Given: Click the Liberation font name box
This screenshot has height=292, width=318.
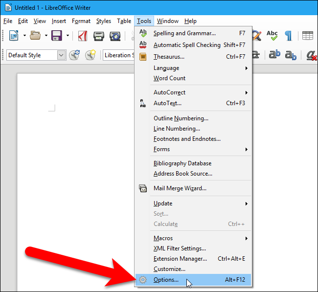Looking at the screenshot, I should coord(119,55).
